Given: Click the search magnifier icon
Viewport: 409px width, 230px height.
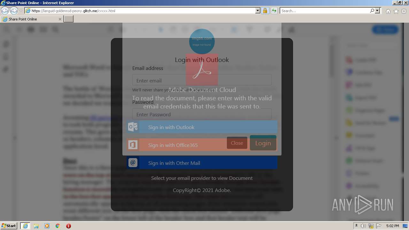Looking at the screenshot, I should coord(372,11).
